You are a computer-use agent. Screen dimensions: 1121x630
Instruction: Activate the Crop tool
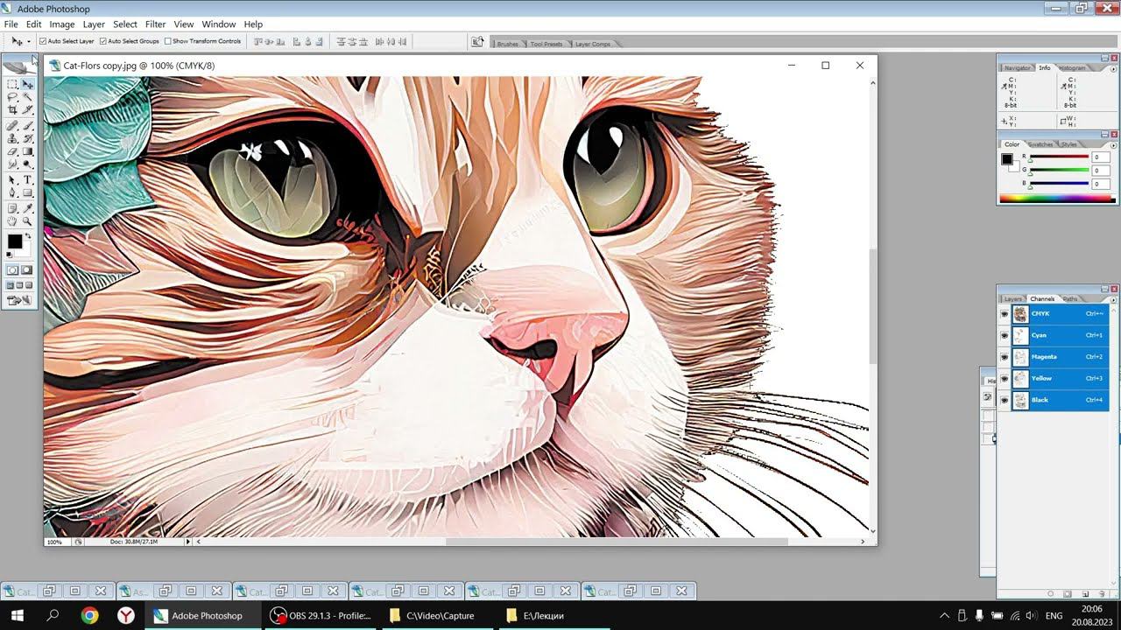12,110
